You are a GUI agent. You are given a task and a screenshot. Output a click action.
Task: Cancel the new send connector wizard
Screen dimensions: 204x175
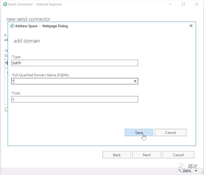coord(178,155)
